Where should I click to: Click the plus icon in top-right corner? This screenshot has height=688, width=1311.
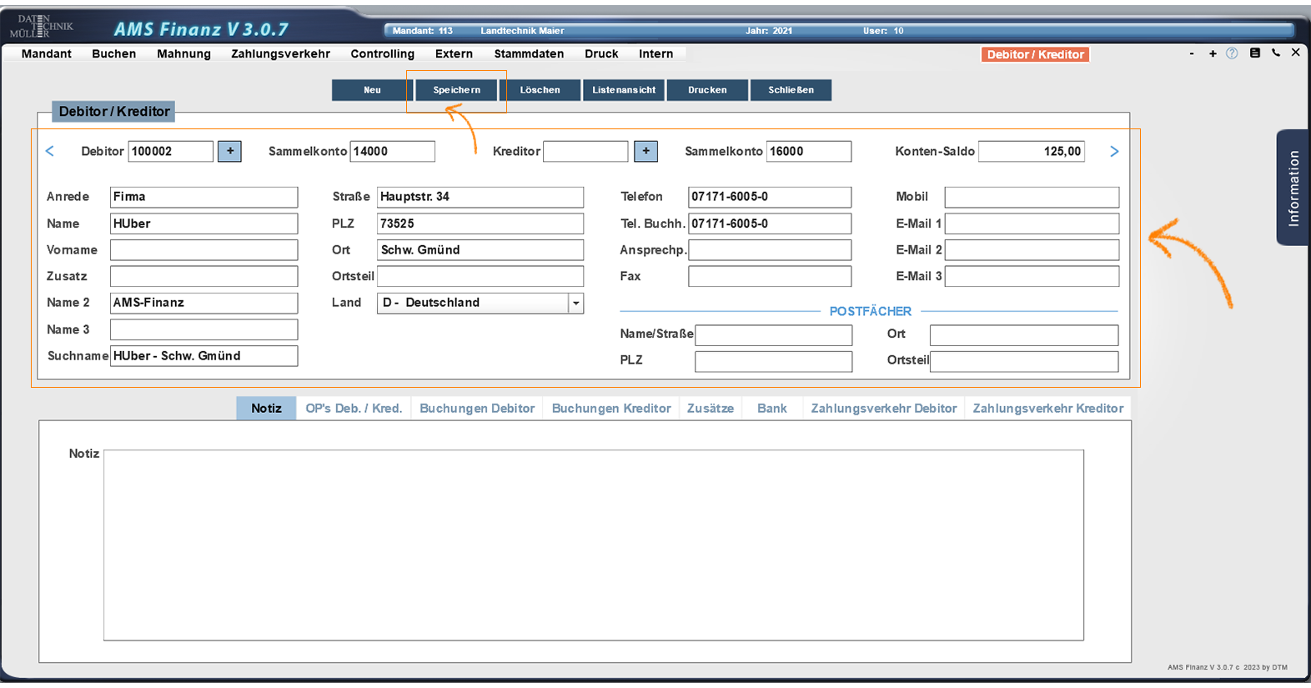1213,53
